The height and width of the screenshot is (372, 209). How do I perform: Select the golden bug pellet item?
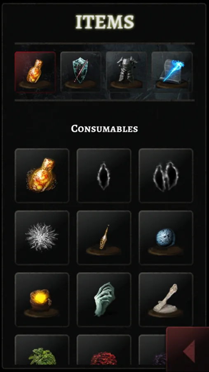(x=104, y=238)
